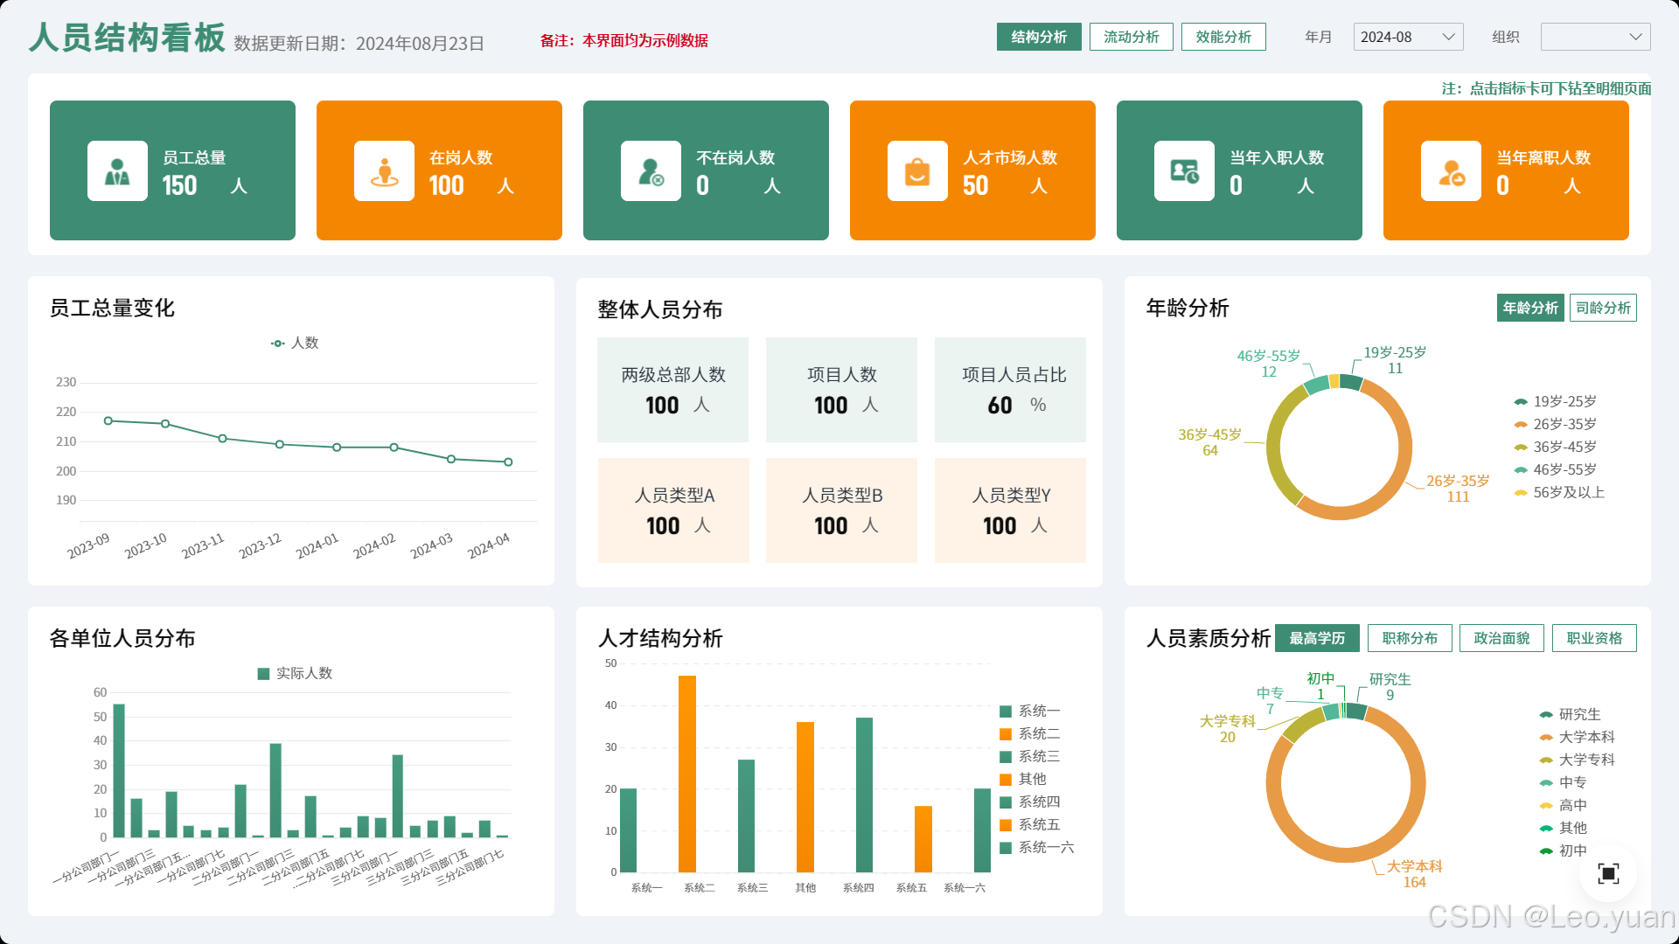Click the 项目人员占比 60% tile
Screen dimensions: 1679x944
pyautogui.click(x=1010, y=390)
